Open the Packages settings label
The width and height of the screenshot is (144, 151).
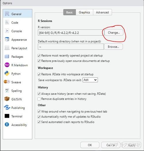click(x=17, y=57)
